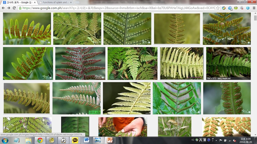Screen dimensions: 257x144
Task: Click the browser Forward arrow
Action: [x=9, y=8]
